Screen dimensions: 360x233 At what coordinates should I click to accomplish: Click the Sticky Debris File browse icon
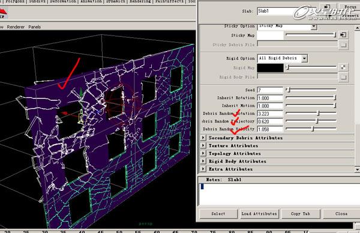point(343,44)
